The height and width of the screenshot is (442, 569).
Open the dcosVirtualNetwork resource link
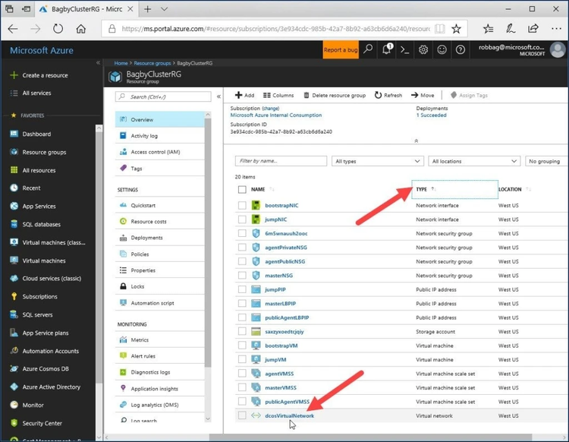(x=288, y=415)
